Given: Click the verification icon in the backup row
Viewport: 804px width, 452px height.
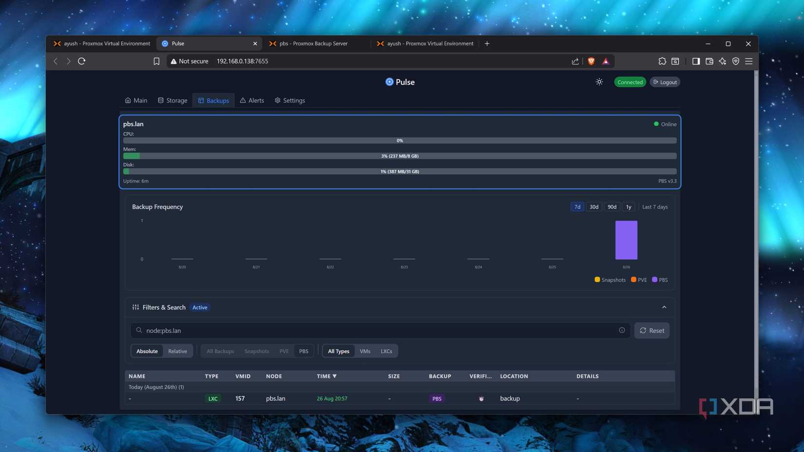Looking at the screenshot, I should [x=481, y=398].
